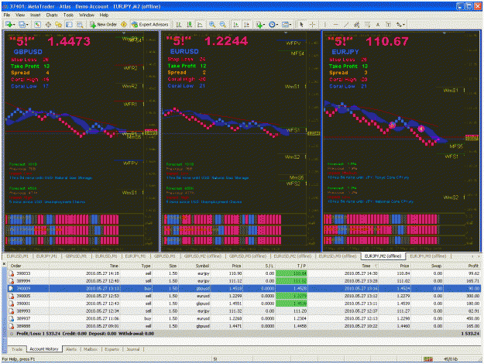Toggle chart Auto Scroll icon

pyautogui.click(x=236, y=24)
